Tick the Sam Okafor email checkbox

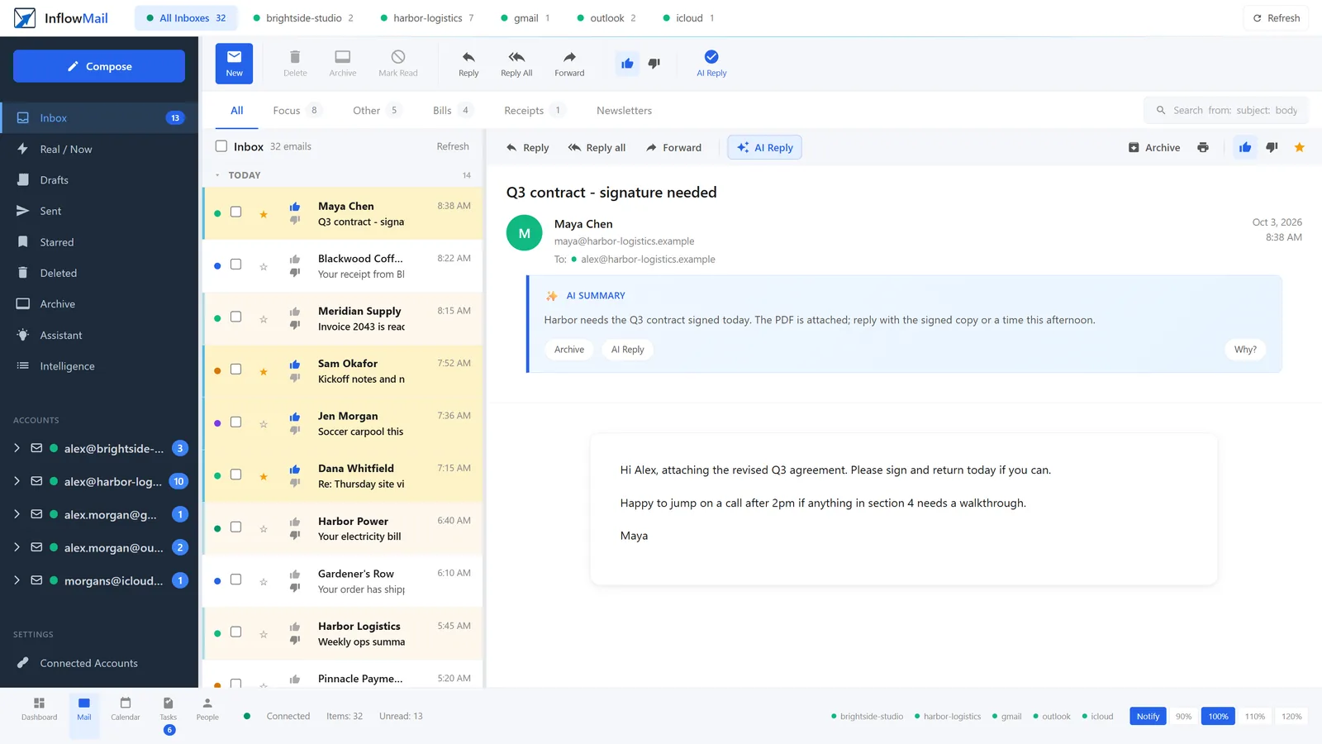click(x=236, y=369)
